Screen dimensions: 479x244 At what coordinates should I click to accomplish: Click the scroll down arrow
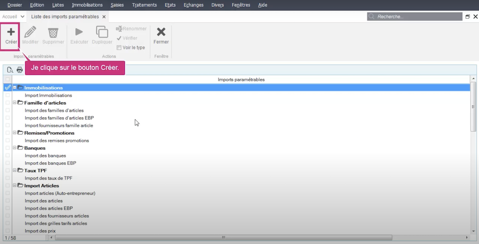473,231
